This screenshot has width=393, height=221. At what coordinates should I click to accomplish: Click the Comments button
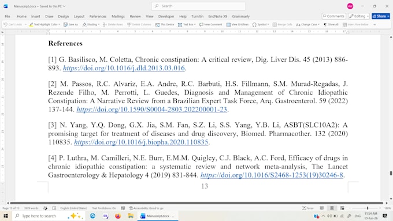click(333, 16)
